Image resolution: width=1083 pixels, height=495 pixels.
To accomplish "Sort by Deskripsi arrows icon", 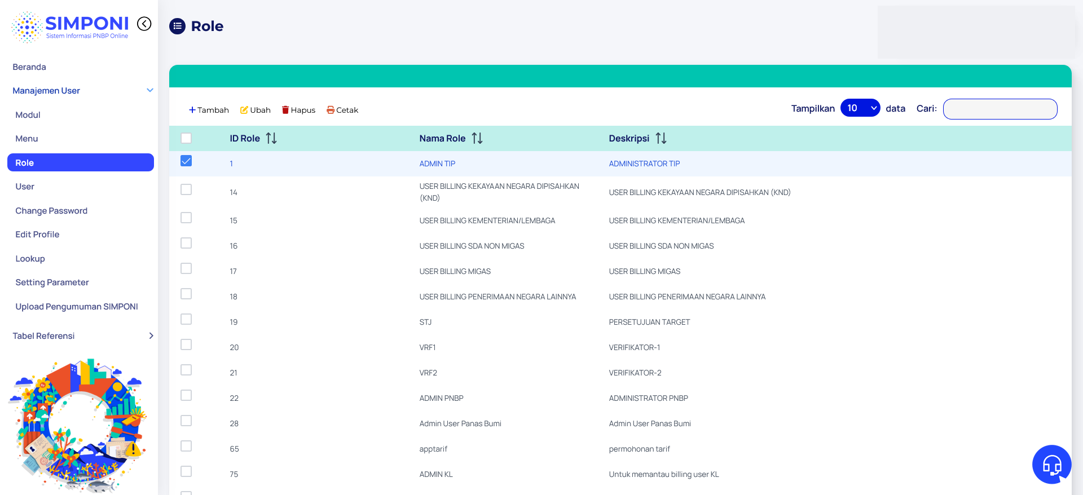I will click(x=661, y=138).
